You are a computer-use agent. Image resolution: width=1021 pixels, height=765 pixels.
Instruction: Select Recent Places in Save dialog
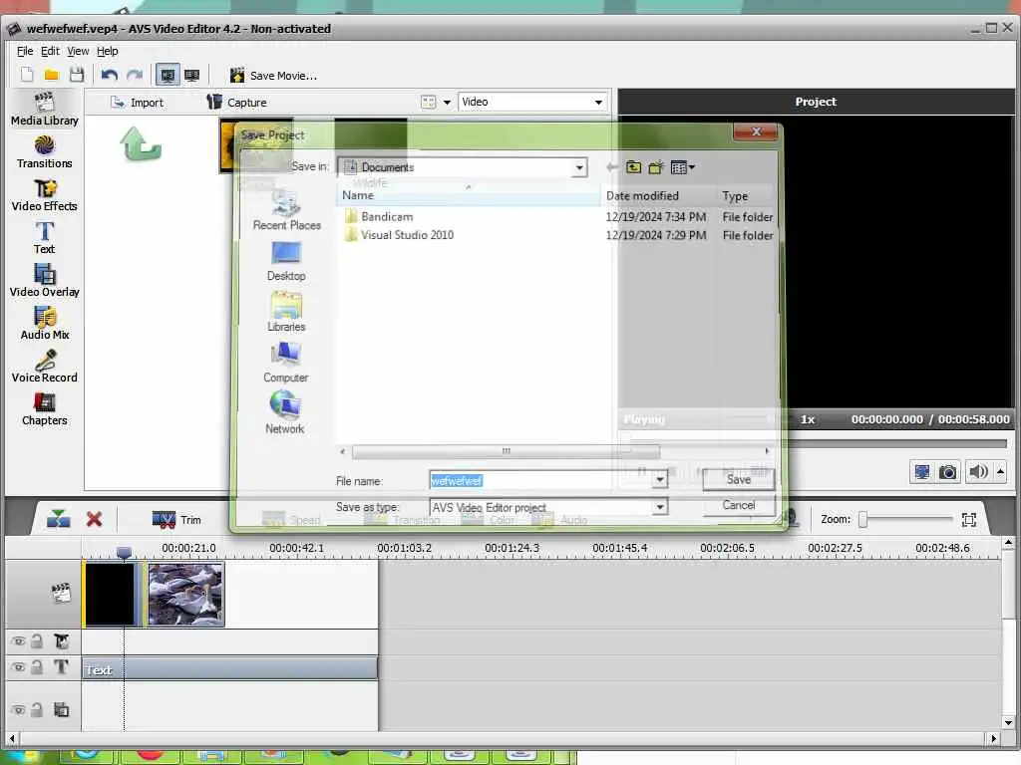tap(286, 211)
